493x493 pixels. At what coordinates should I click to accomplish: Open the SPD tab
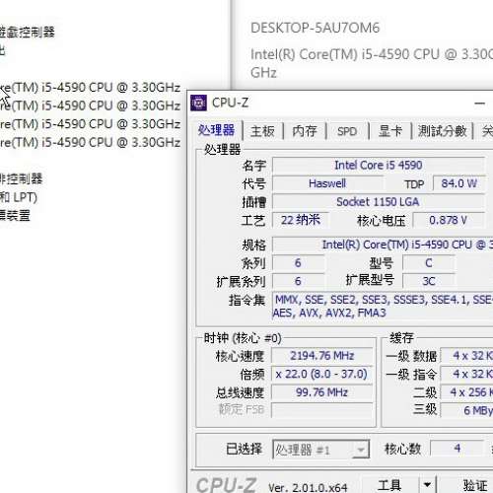tap(347, 131)
